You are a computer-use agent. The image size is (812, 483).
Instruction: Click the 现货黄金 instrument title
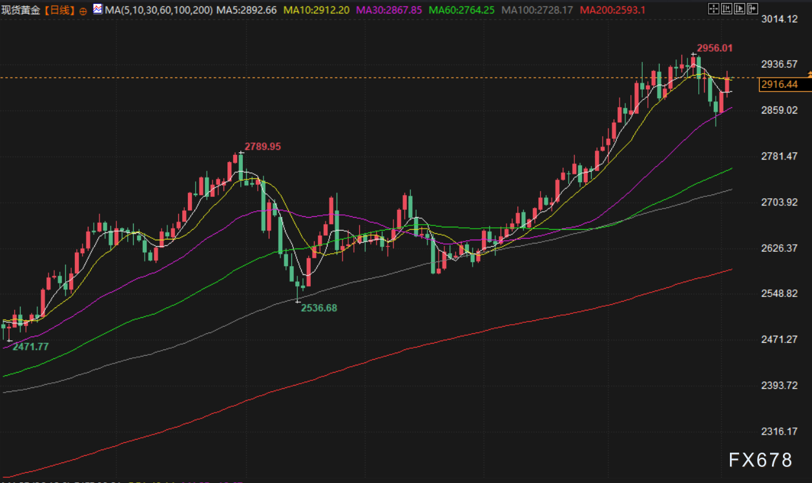click(22, 10)
